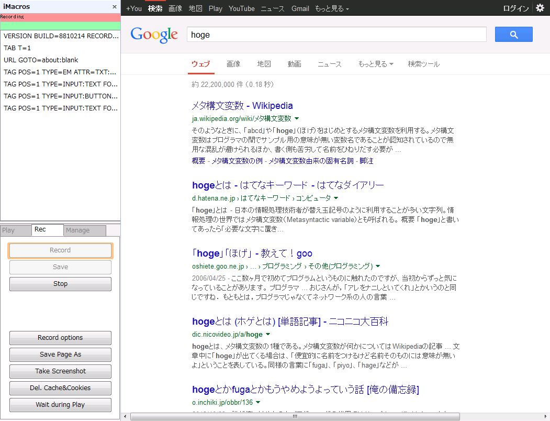
Task: Expand dropdown arrow next to oshiete.goo.ne.jp URL
Action: coord(378,266)
